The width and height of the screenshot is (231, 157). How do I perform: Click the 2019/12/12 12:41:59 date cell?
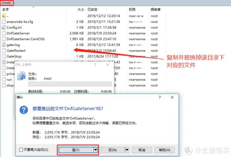104,45
